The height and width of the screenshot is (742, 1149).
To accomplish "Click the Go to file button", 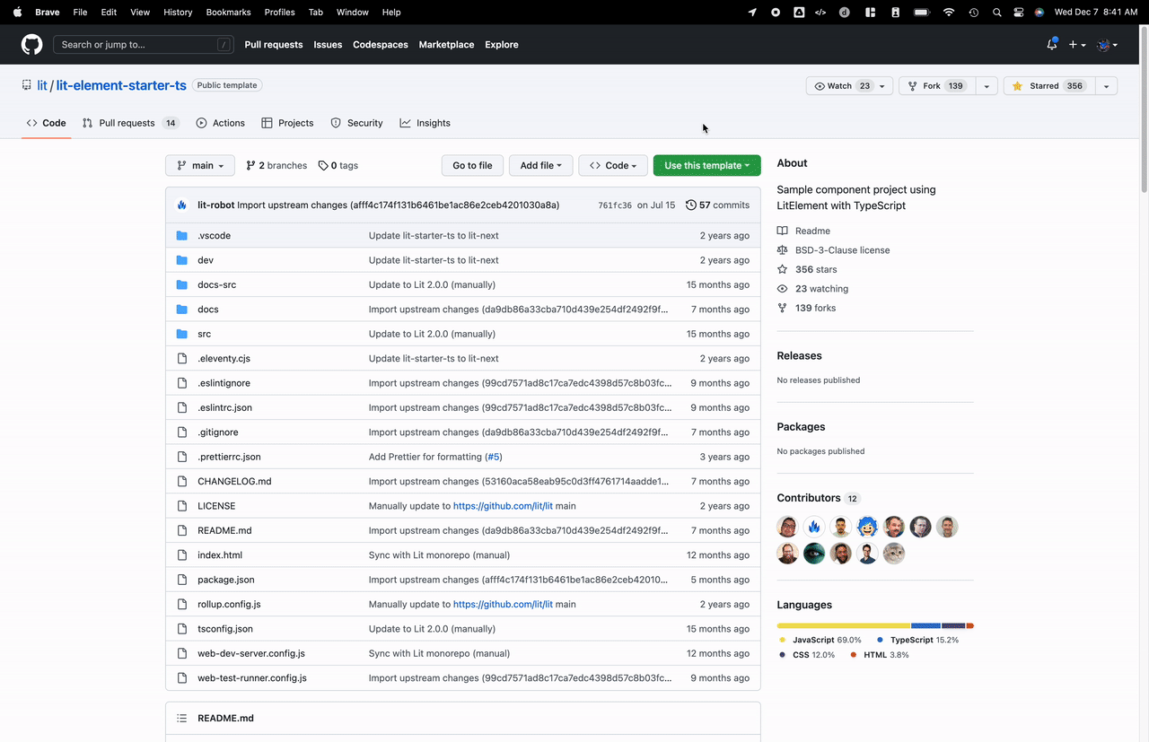I will point(472,165).
